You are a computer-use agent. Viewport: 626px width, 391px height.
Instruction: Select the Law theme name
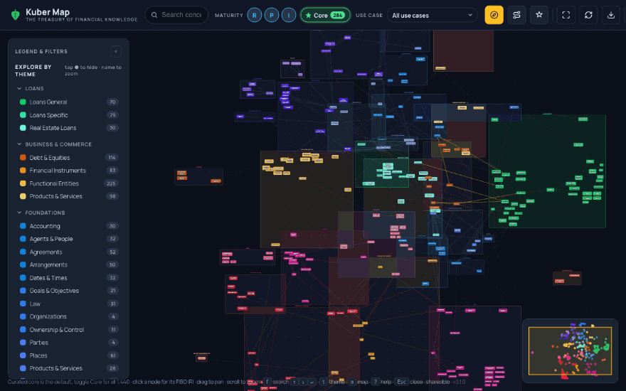[35, 304]
